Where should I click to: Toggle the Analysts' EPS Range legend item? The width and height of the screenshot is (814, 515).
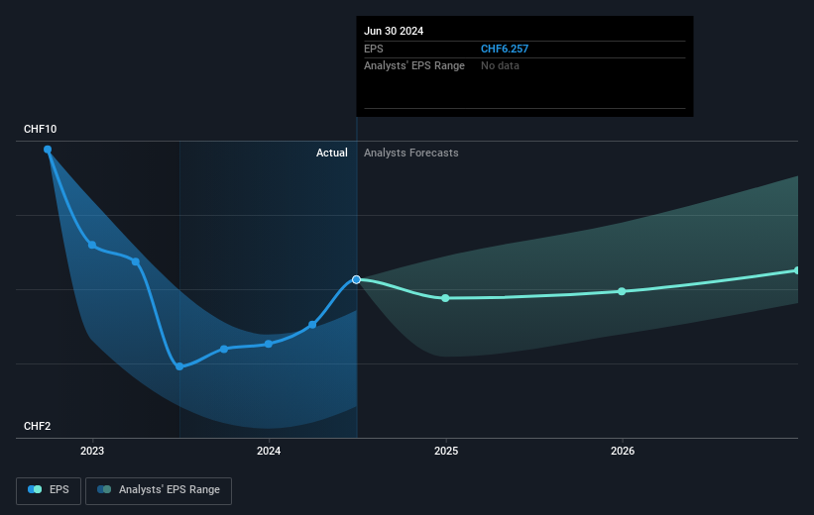[x=159, y=489]
